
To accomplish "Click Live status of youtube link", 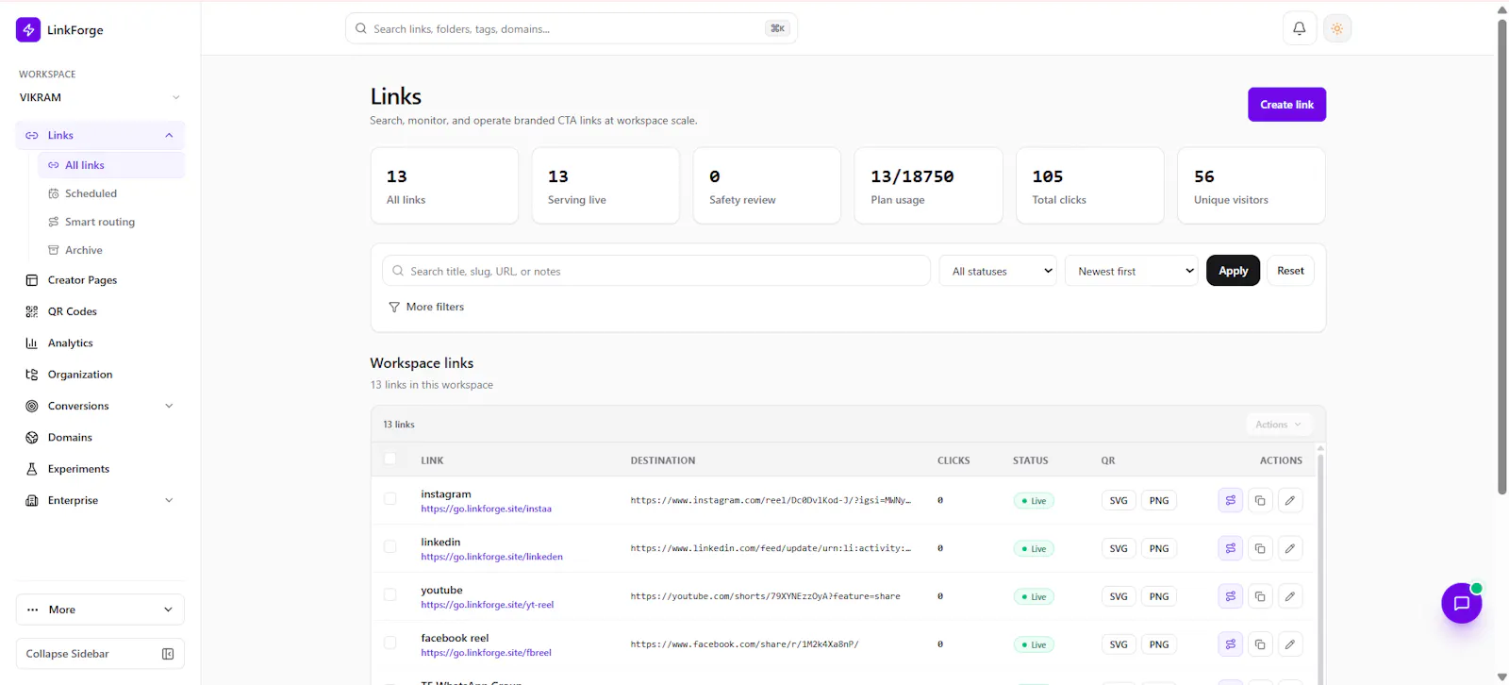I will point(1034,597).
